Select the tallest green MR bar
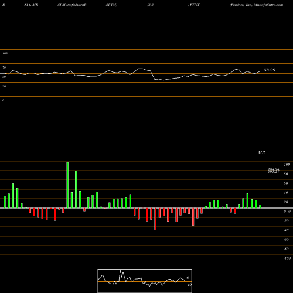The width and height of the screenshot is (293, 293). [x=67, y=185]
